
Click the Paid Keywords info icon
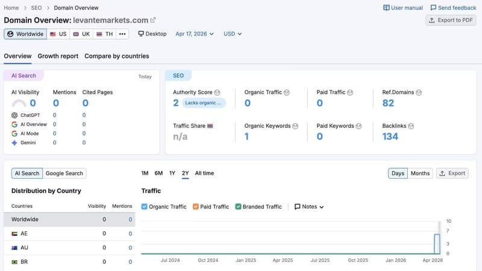click(x=358, y=126)
